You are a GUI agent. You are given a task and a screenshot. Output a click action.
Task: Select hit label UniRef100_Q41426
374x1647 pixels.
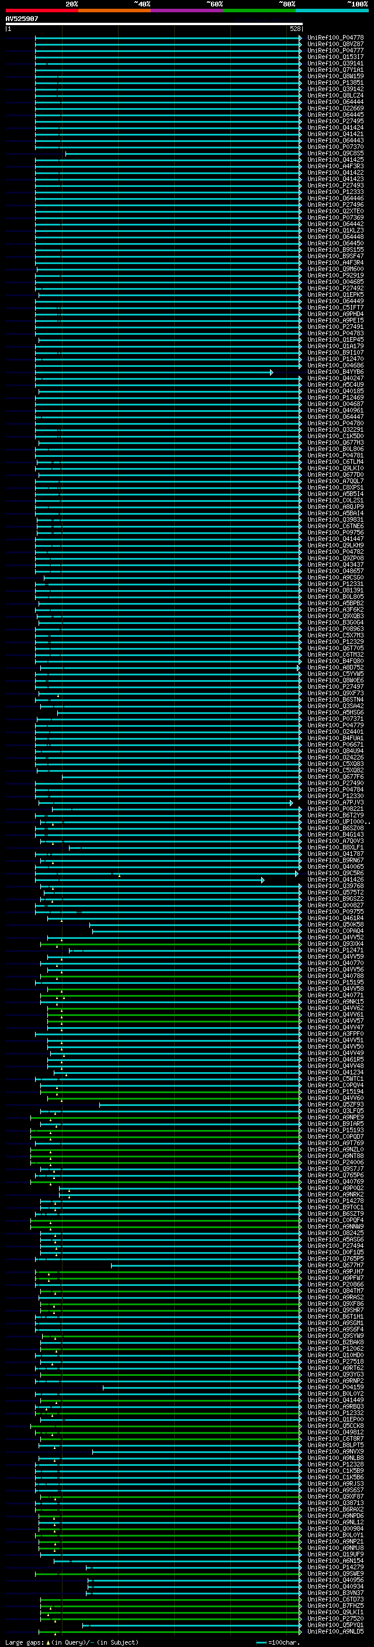point(335,879)
